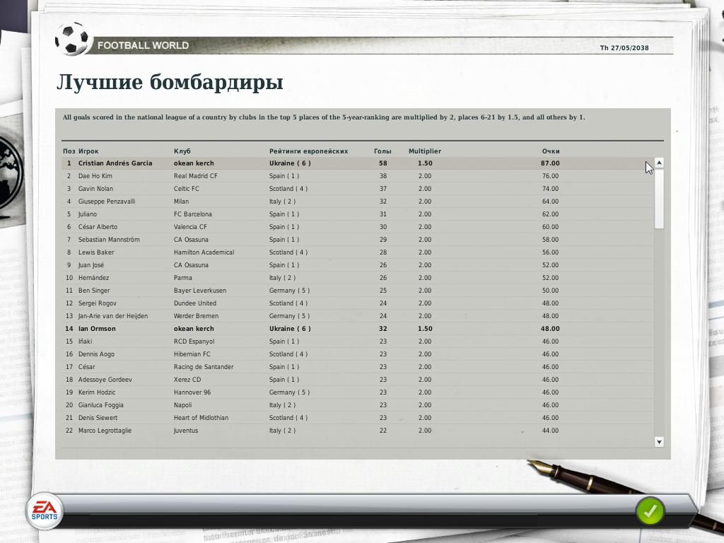Select player Ian Ormson
This screenshot has height=543, width=724.
[x=97, y=329]
